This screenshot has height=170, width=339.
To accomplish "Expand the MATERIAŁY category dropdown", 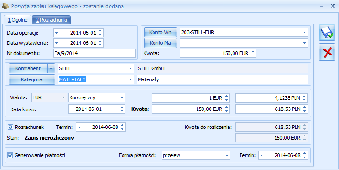I will (x=130, y=80).
